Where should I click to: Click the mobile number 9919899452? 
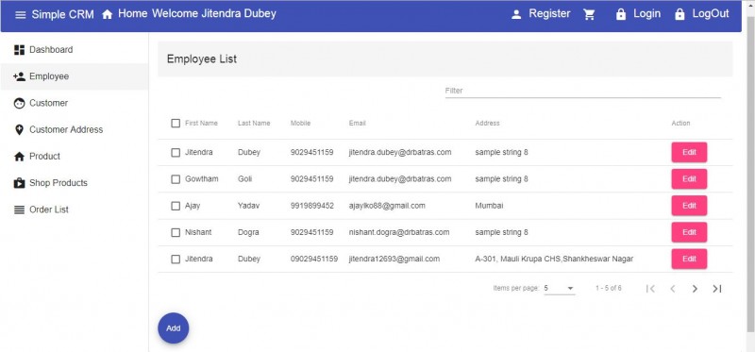pos(312,206)
